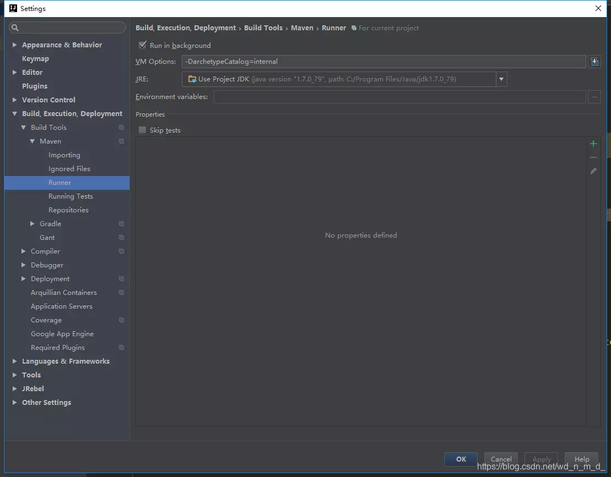This screenshot has width=611, height=477.
Task: Click project-level icon beside Required Plugins
Action: pos(121,348)
